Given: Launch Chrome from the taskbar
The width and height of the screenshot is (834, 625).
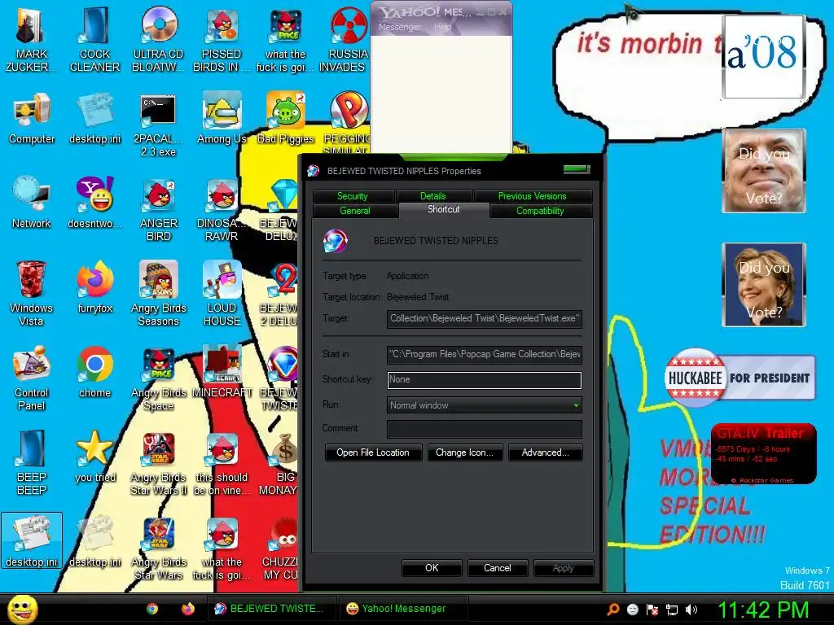Looking at the screenshot, I should click(152, 609).
